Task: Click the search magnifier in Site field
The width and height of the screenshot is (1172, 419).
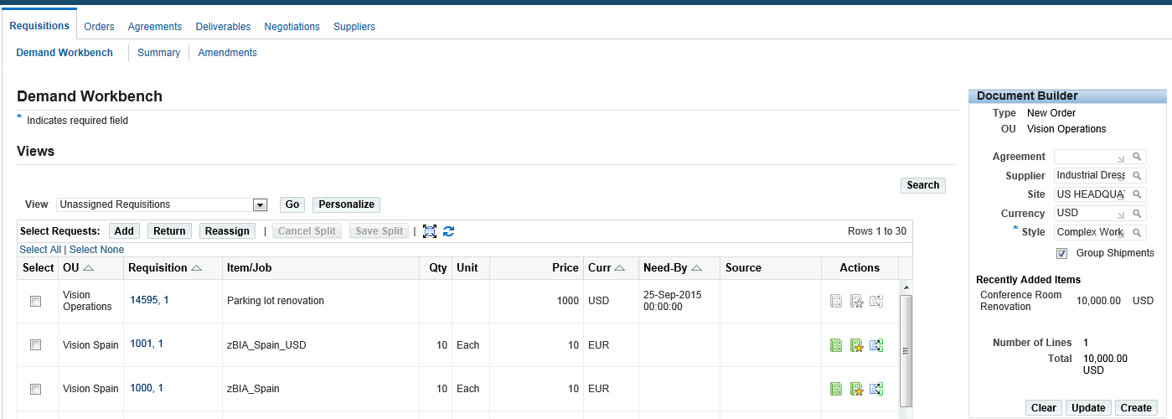Action: tap(1137, 194)
